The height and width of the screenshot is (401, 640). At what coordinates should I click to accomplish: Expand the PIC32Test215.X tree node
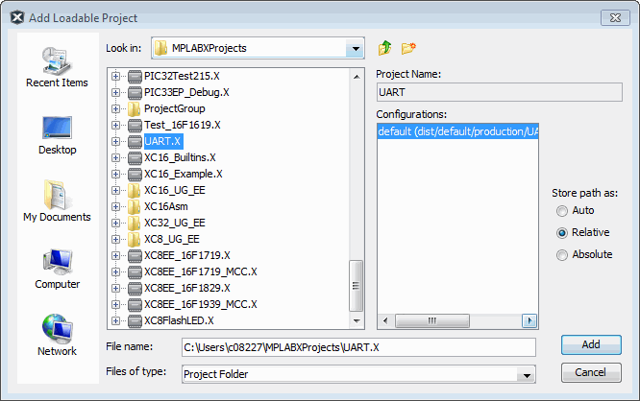pos(115,76)
